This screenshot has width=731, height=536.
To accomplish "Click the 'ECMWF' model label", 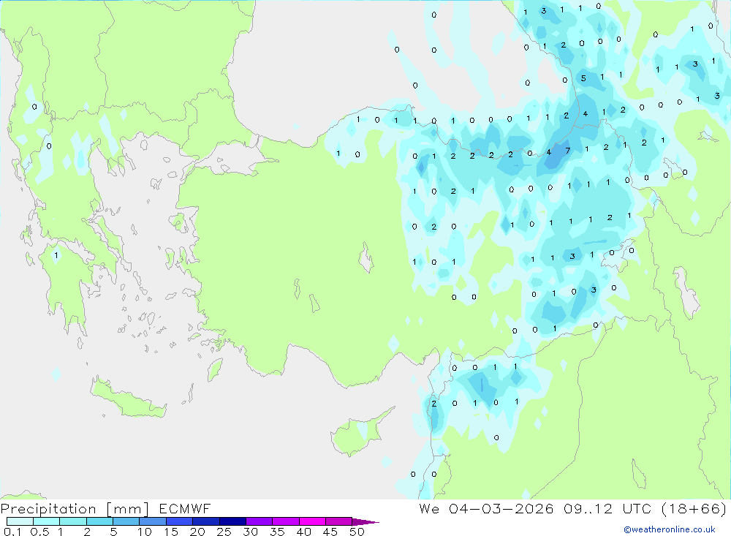I will click(x=185, y=509).
